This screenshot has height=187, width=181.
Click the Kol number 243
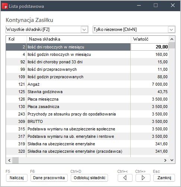[22, 114]
